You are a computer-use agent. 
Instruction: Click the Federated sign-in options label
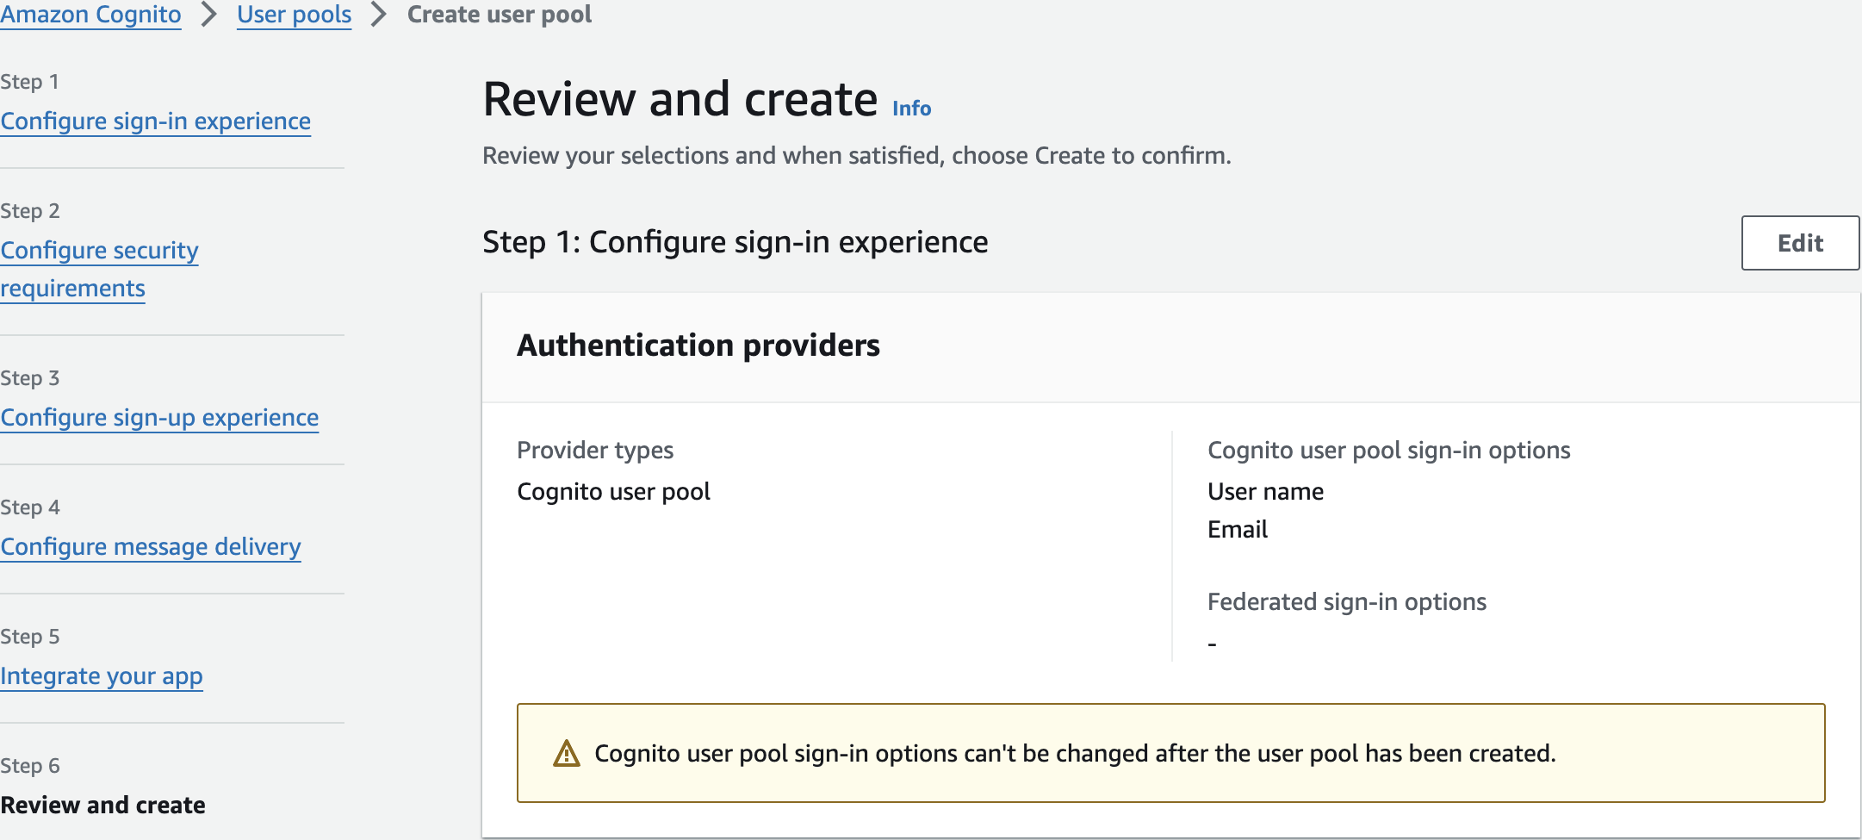tap(1347, 602)
